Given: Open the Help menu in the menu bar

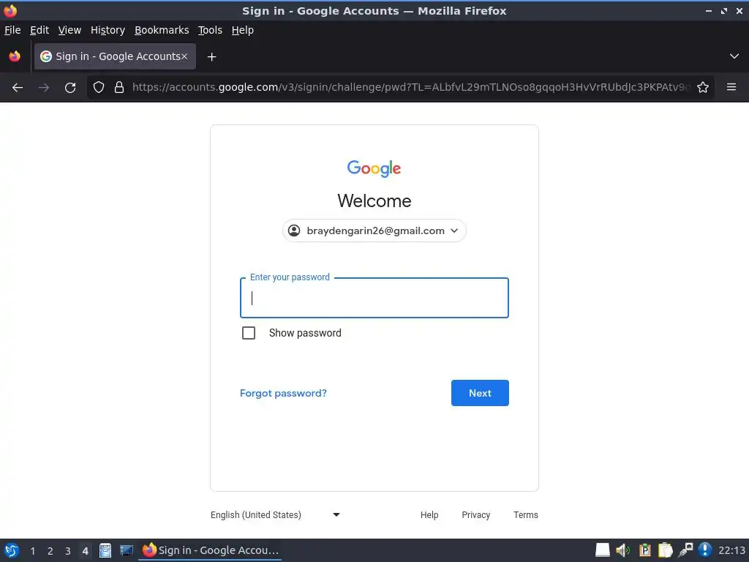Looking at the screenshot, I should point(243,30).
